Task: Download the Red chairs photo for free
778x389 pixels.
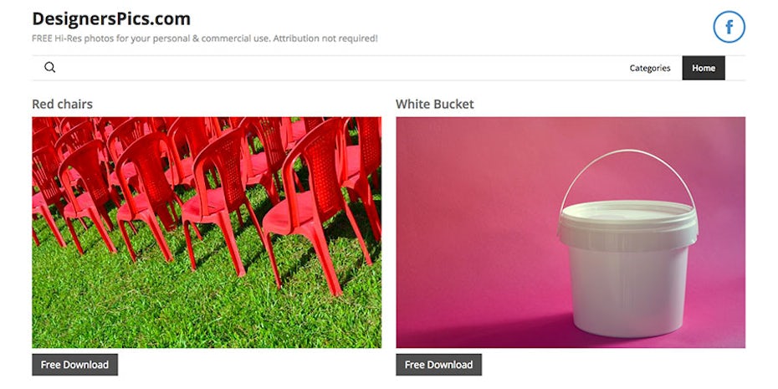Action: (75, 365)
